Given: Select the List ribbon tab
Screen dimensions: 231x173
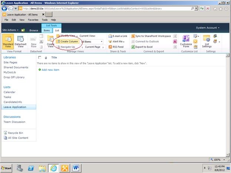Looking at the screenshot, I should tap(57, 30).
